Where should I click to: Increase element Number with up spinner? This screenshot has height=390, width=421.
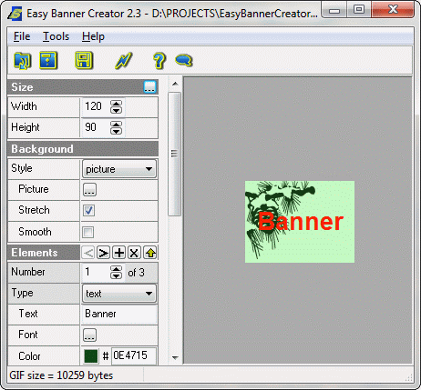coord(116,268)
